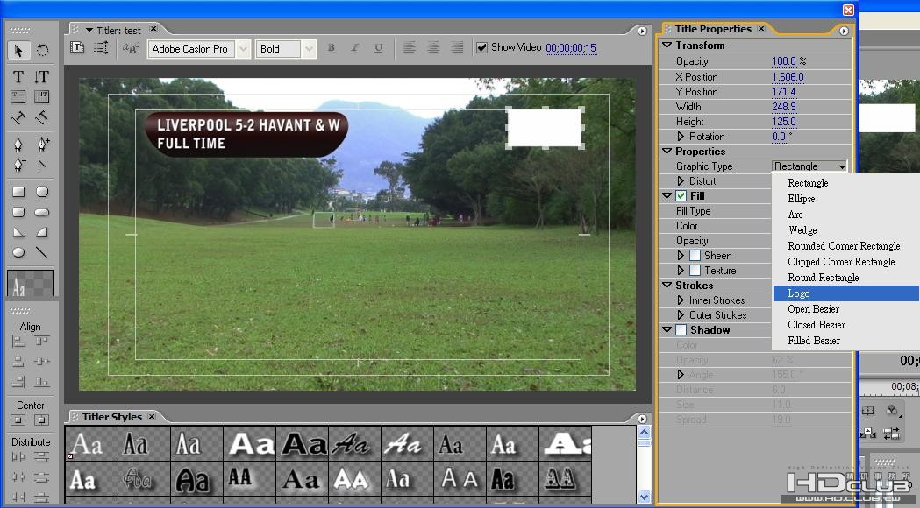Choose Logo from graphic type list

(x=846, y=293)
